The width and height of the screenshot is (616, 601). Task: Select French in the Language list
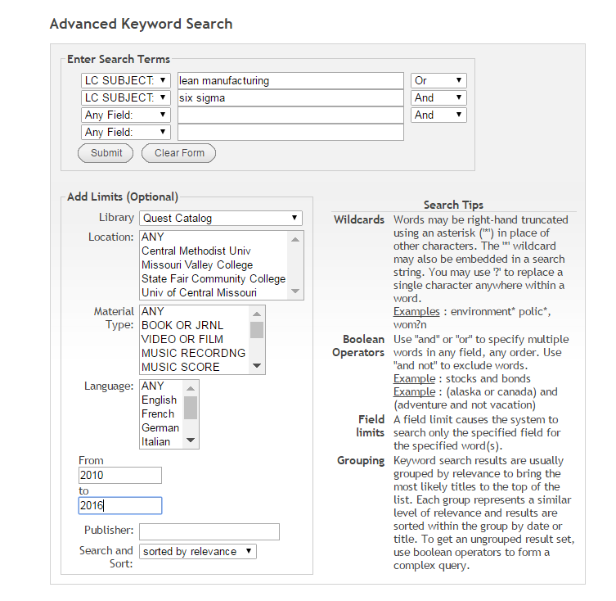[x=161, y=413]
